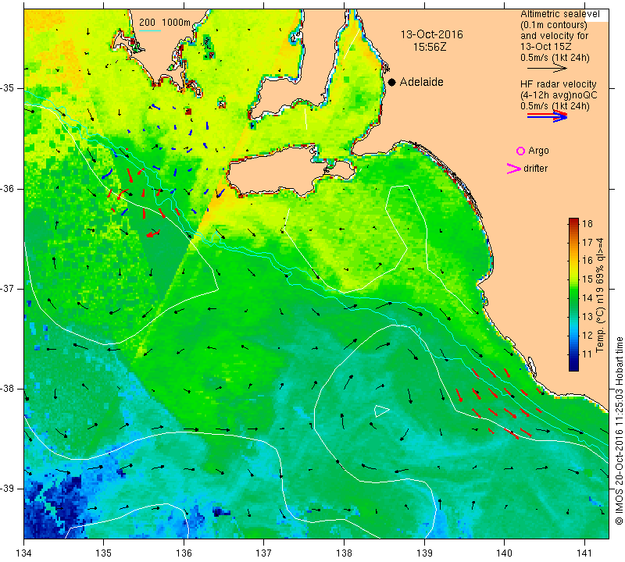This screenshot has width=625, height=562.
Task: Select the "Temp. (°C) n19 69% ql>=4" label
Action: (600, 295)
